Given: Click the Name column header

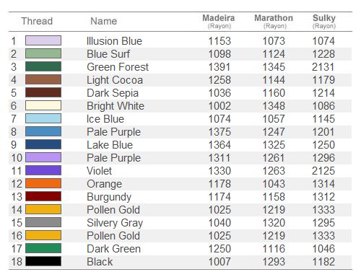Looking at the screenshot, I should [104, 21].
